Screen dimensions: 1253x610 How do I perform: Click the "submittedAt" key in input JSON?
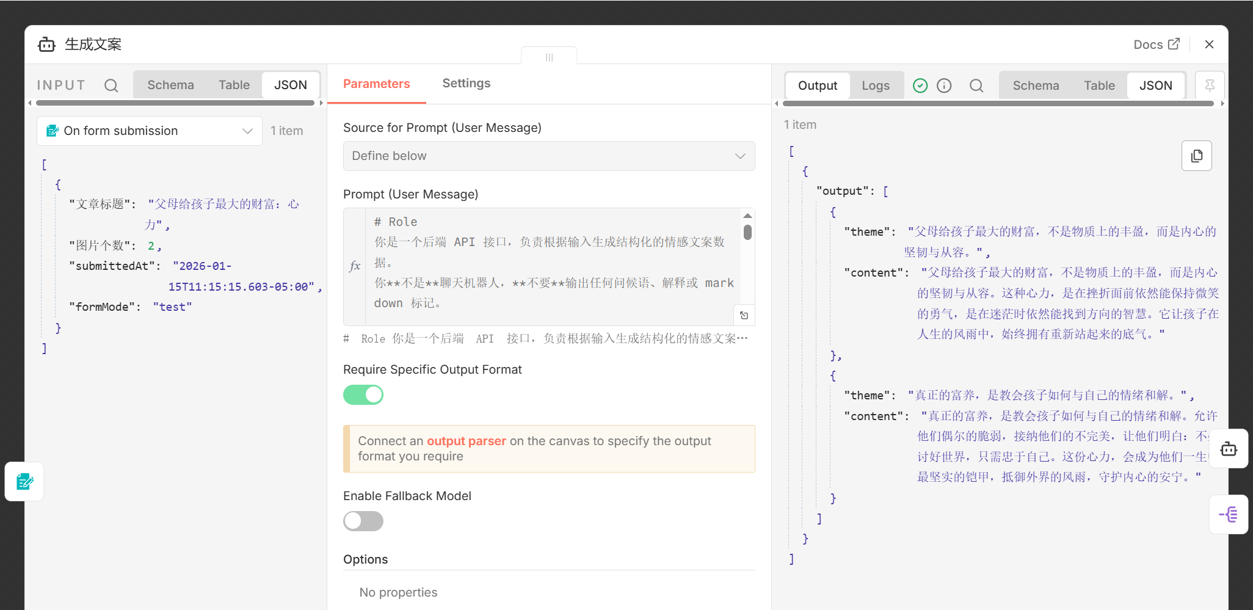112,266
